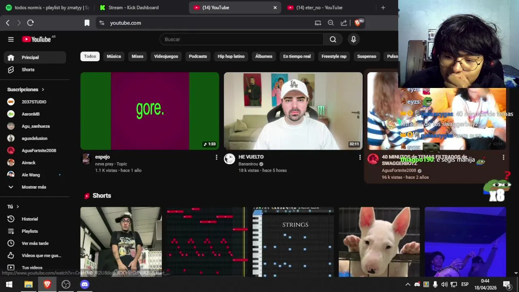Open the white bull terrier Short

click(x=379, y=242)
